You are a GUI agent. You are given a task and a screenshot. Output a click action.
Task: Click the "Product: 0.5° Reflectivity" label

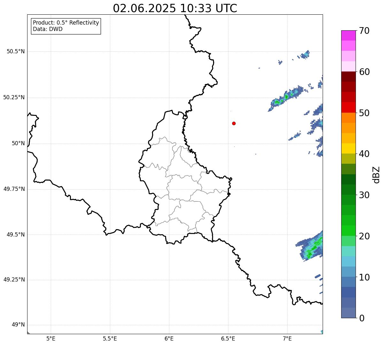coord(66,23)
